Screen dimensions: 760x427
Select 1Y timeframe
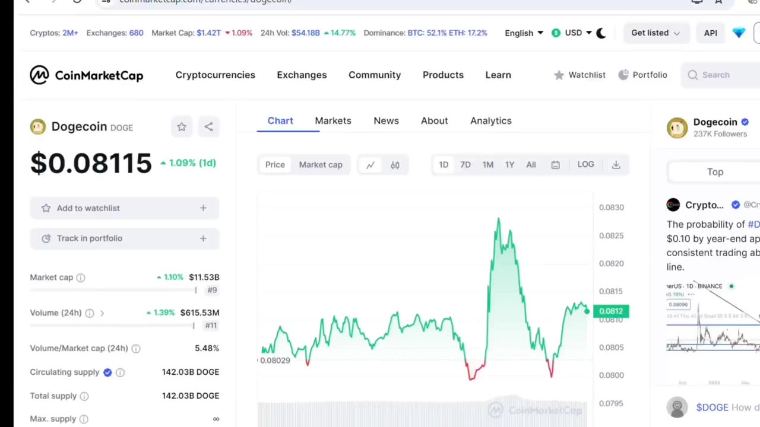point(509,165)
